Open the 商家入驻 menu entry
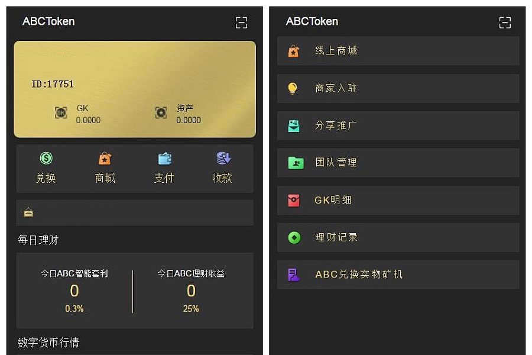The height and width of the screenshot is (355, 532). tap(398, 88)
